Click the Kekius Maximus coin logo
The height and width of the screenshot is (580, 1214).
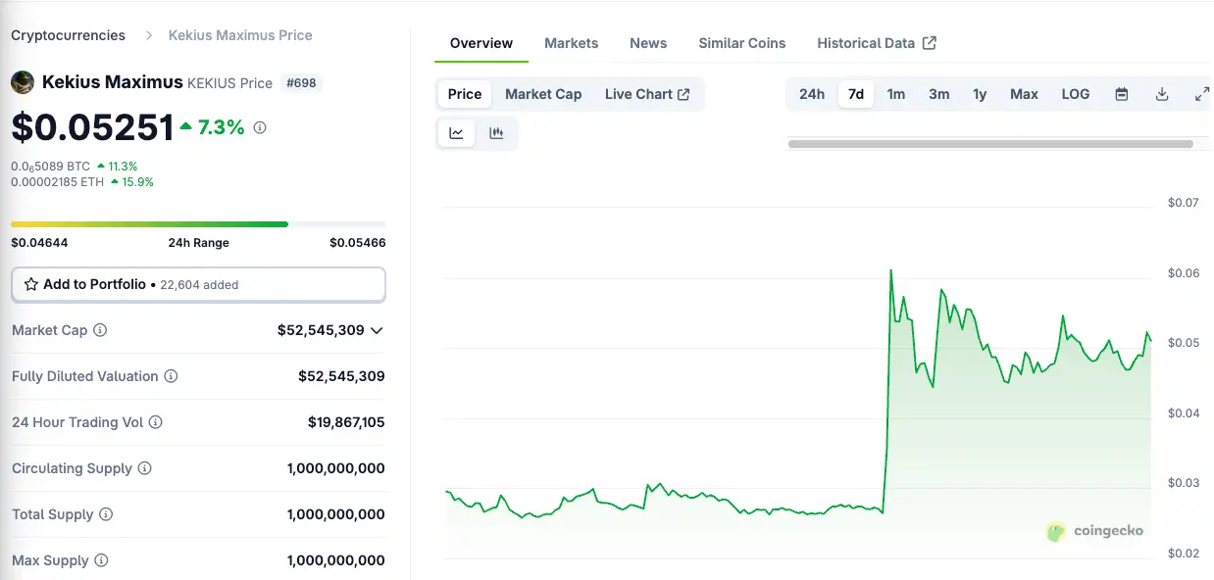pos(22,82)
